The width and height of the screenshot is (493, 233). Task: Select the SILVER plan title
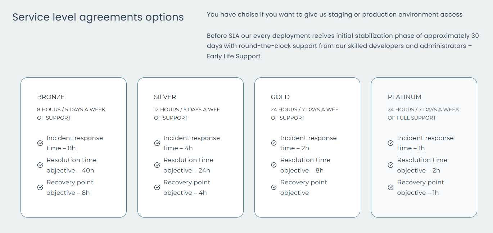point(165,97)
